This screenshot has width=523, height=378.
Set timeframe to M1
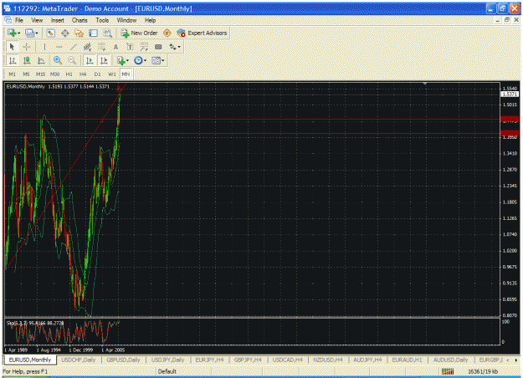pyautogui.click(x=12, y=74)
